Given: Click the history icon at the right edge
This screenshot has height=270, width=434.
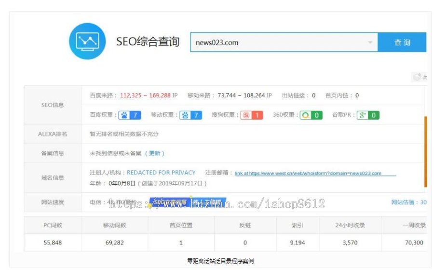Looking at the screenshot, I should tap(420, 77).
